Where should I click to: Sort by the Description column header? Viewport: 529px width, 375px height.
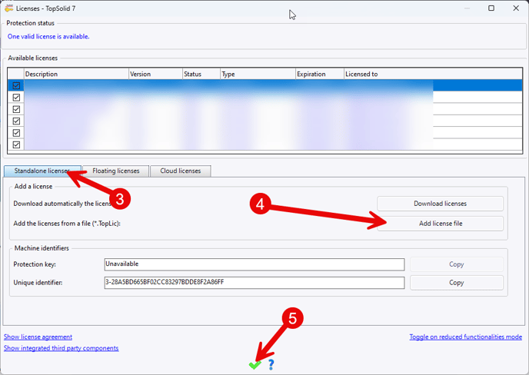click(x=76, y=74)
